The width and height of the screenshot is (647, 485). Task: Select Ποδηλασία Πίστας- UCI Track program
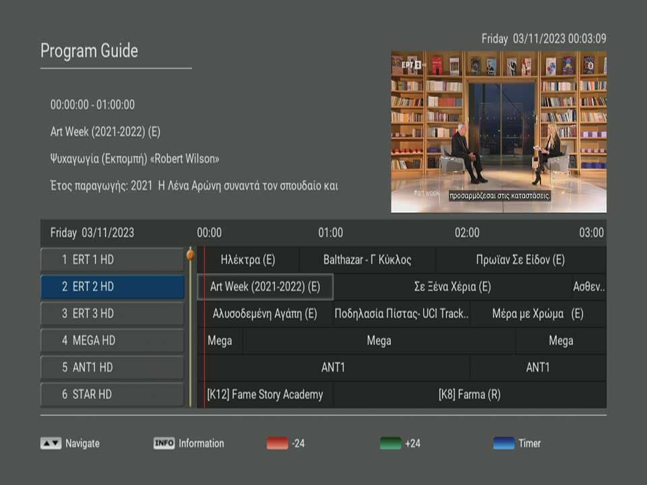[x=402, y=314]
